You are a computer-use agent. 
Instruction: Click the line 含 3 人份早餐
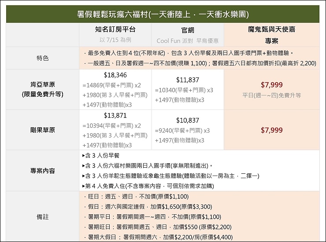(x=101, y=156)
